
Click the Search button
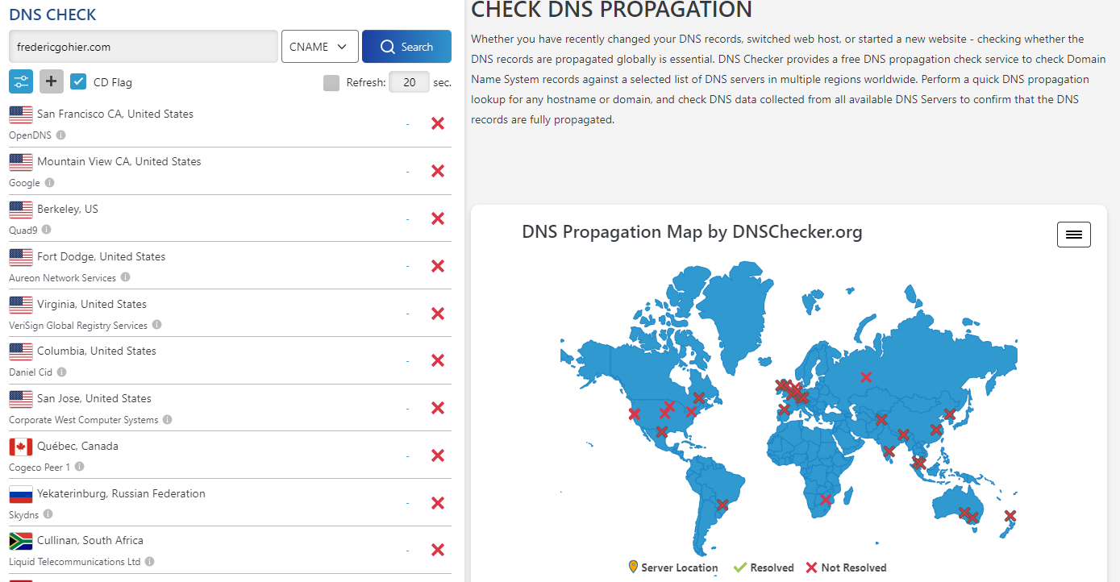[406, 47]
